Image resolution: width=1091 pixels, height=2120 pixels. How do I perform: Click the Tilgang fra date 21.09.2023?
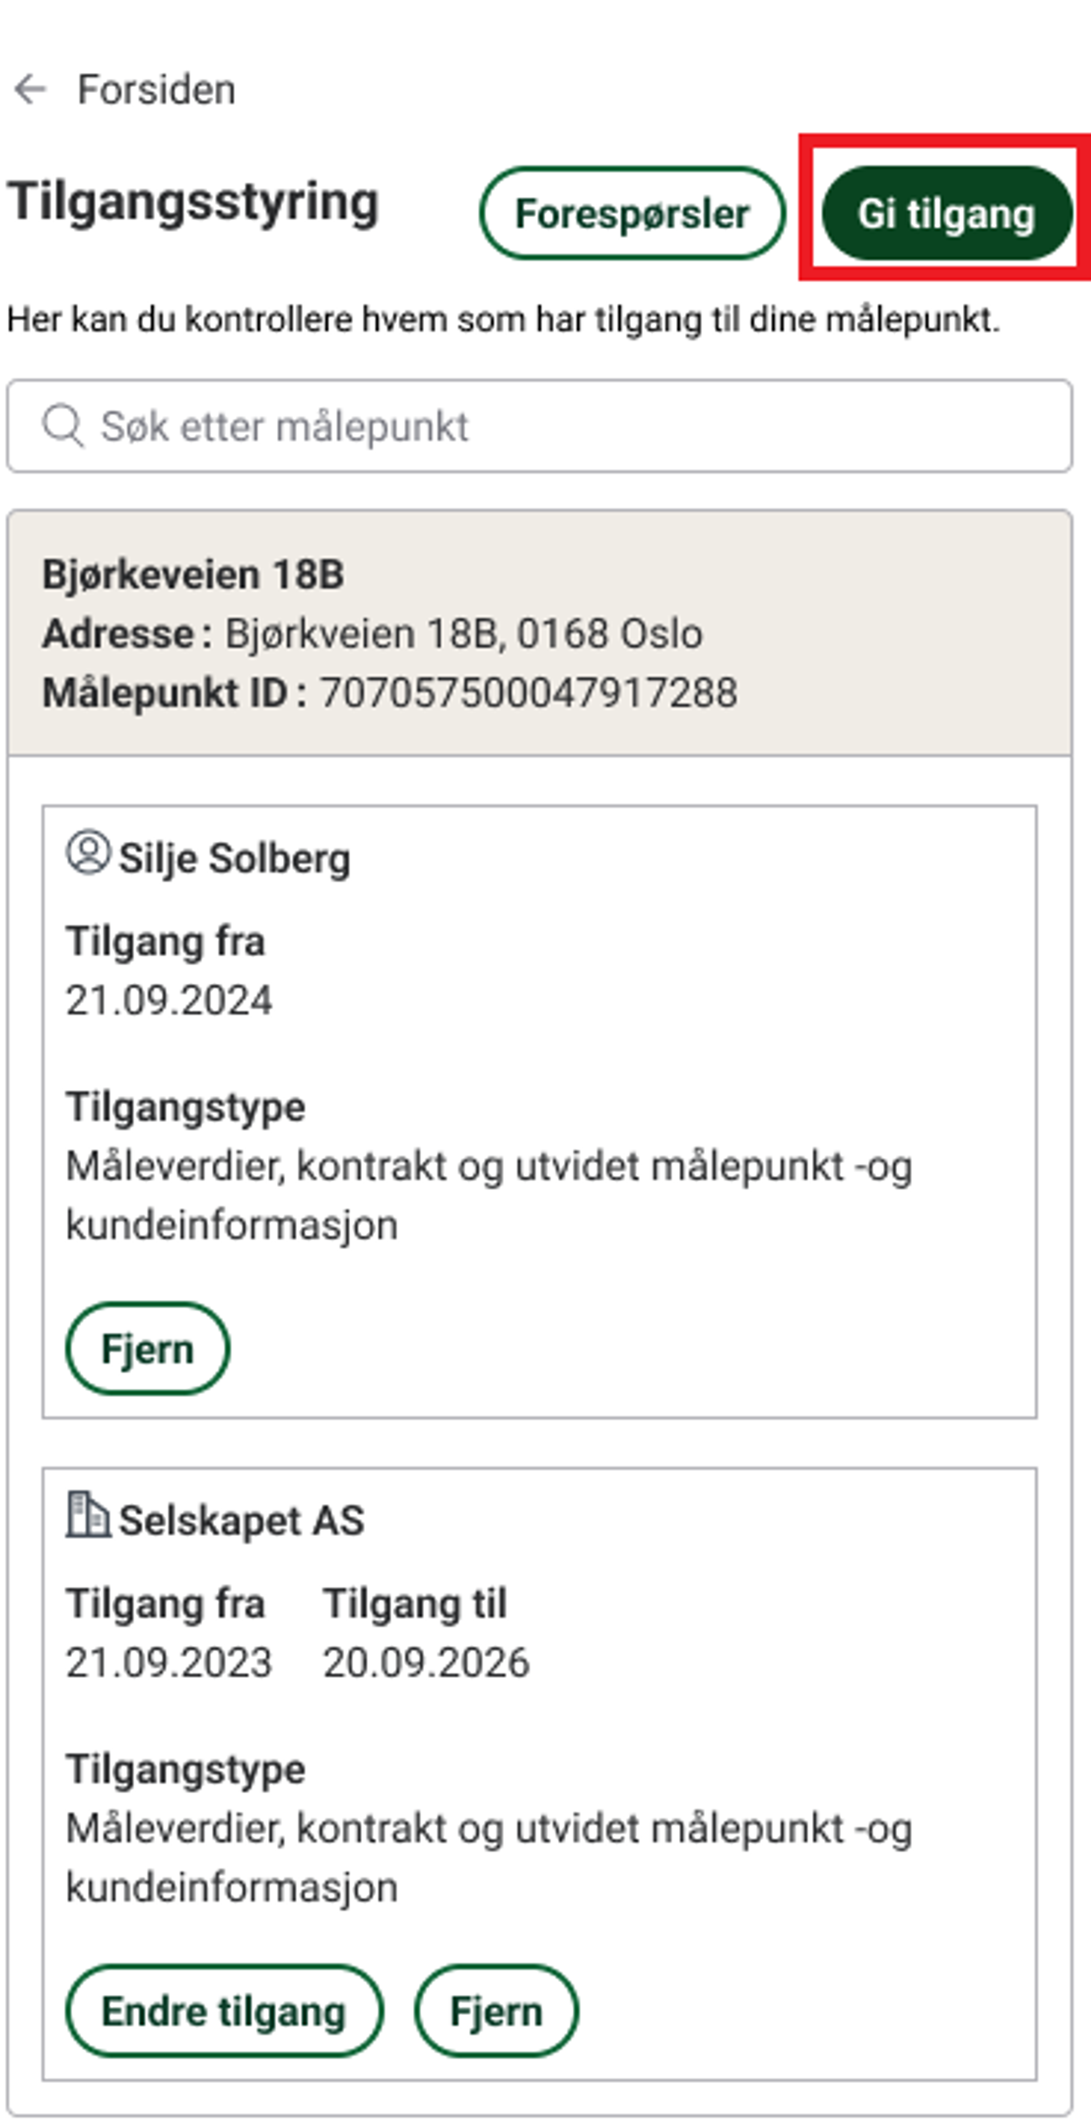point(169,1663)
